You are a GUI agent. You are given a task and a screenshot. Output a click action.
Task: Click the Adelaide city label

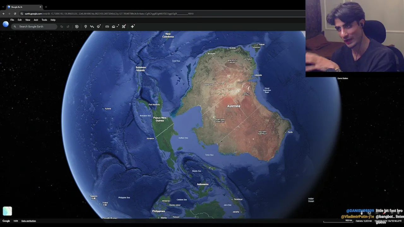tap(258, 75)
